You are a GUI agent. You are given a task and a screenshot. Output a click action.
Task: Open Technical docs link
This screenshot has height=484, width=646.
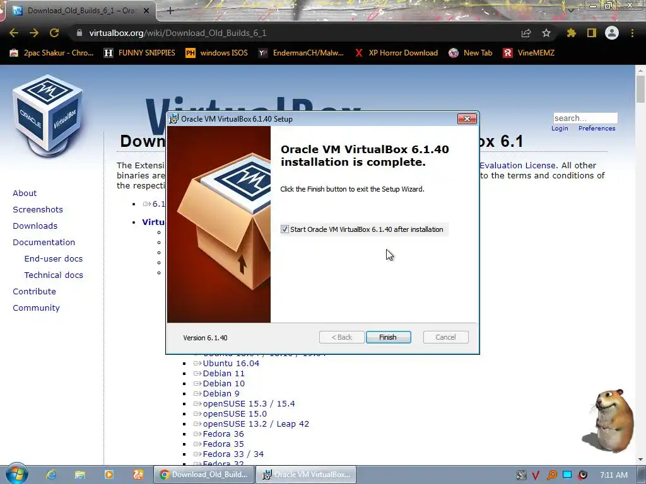54,275
